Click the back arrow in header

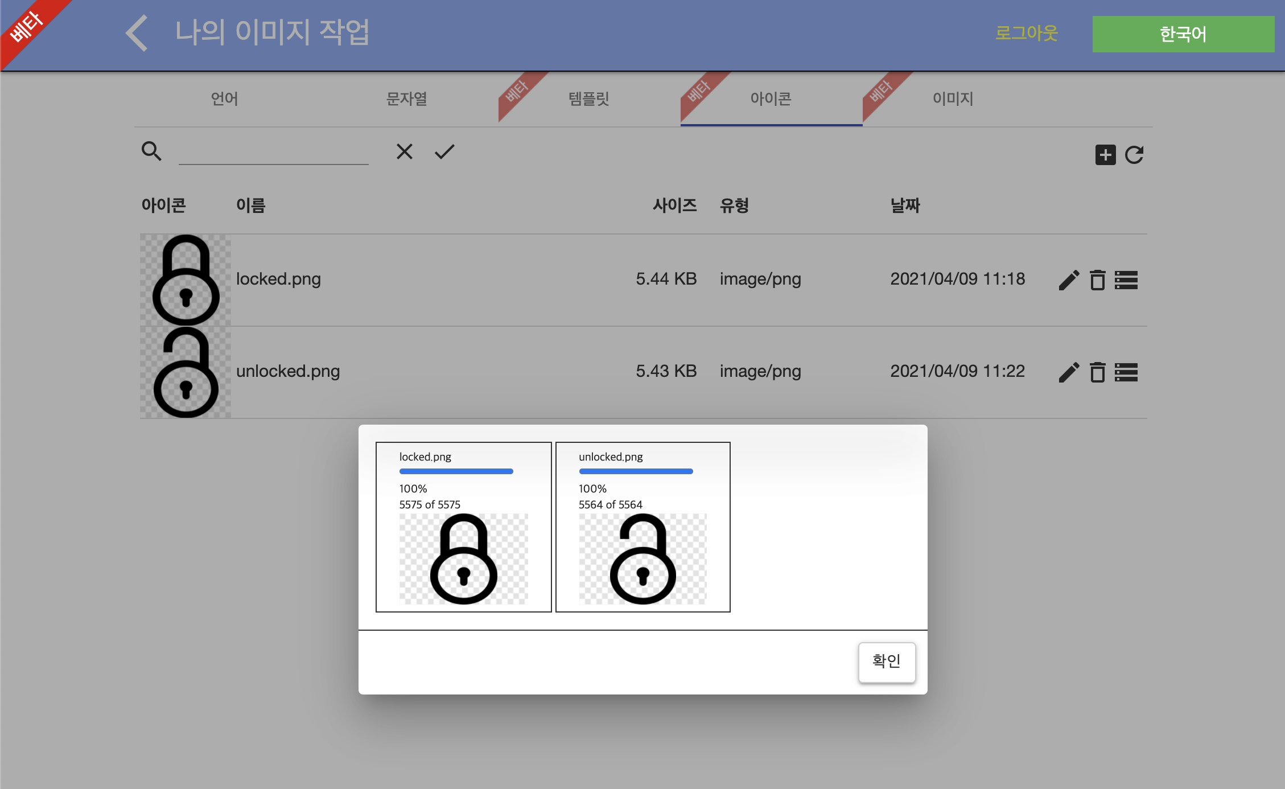coord(137,33)
